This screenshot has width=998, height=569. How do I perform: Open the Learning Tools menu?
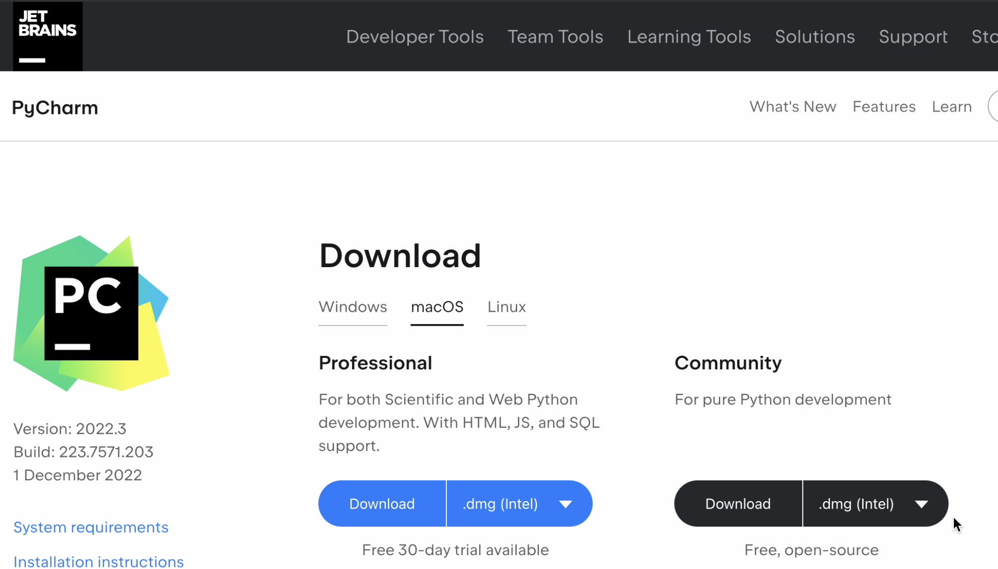point(689,37)
